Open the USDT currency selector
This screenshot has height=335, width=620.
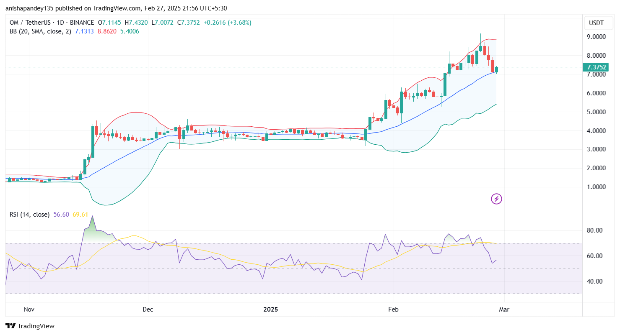[598, 23]
